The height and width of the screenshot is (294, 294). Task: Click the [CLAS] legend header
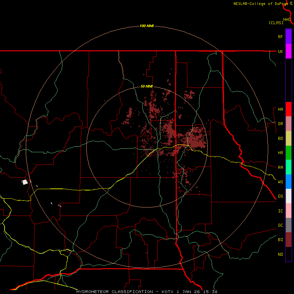[276, 23]
